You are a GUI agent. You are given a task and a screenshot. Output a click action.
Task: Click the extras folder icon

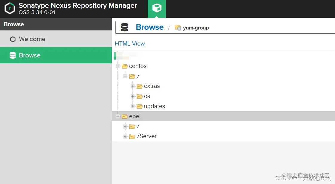coord(140,86)
